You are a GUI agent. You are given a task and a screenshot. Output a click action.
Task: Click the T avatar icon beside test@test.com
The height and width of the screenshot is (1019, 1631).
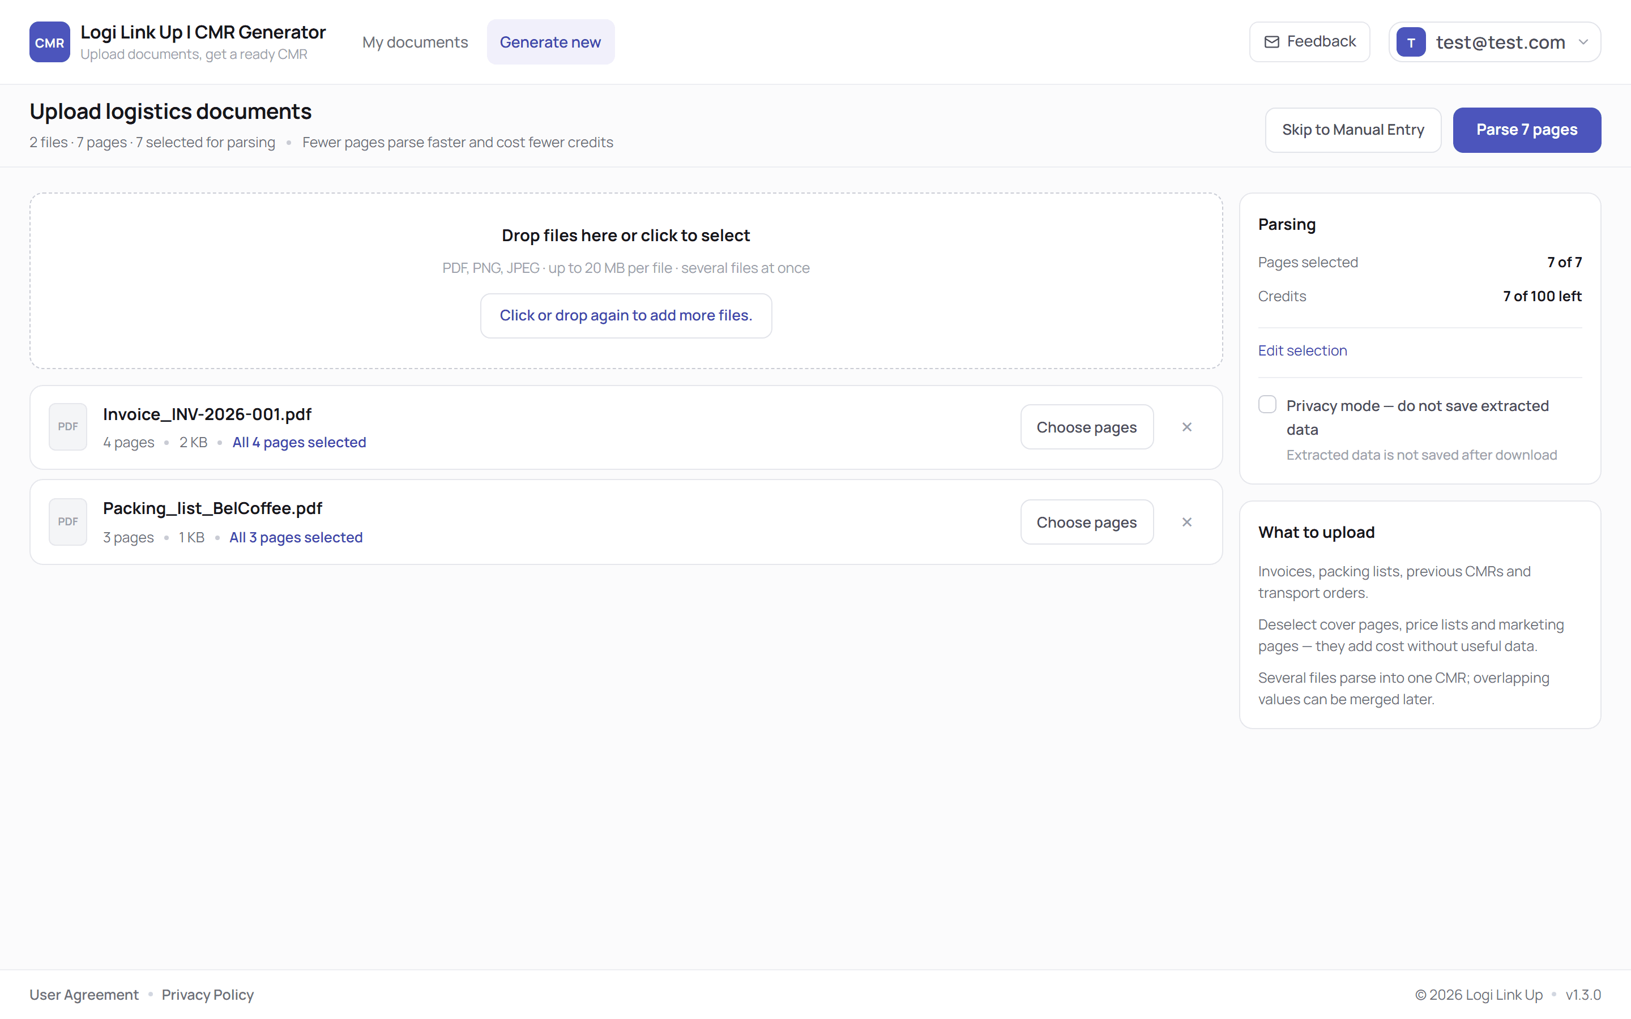[x=1411, y=42]
